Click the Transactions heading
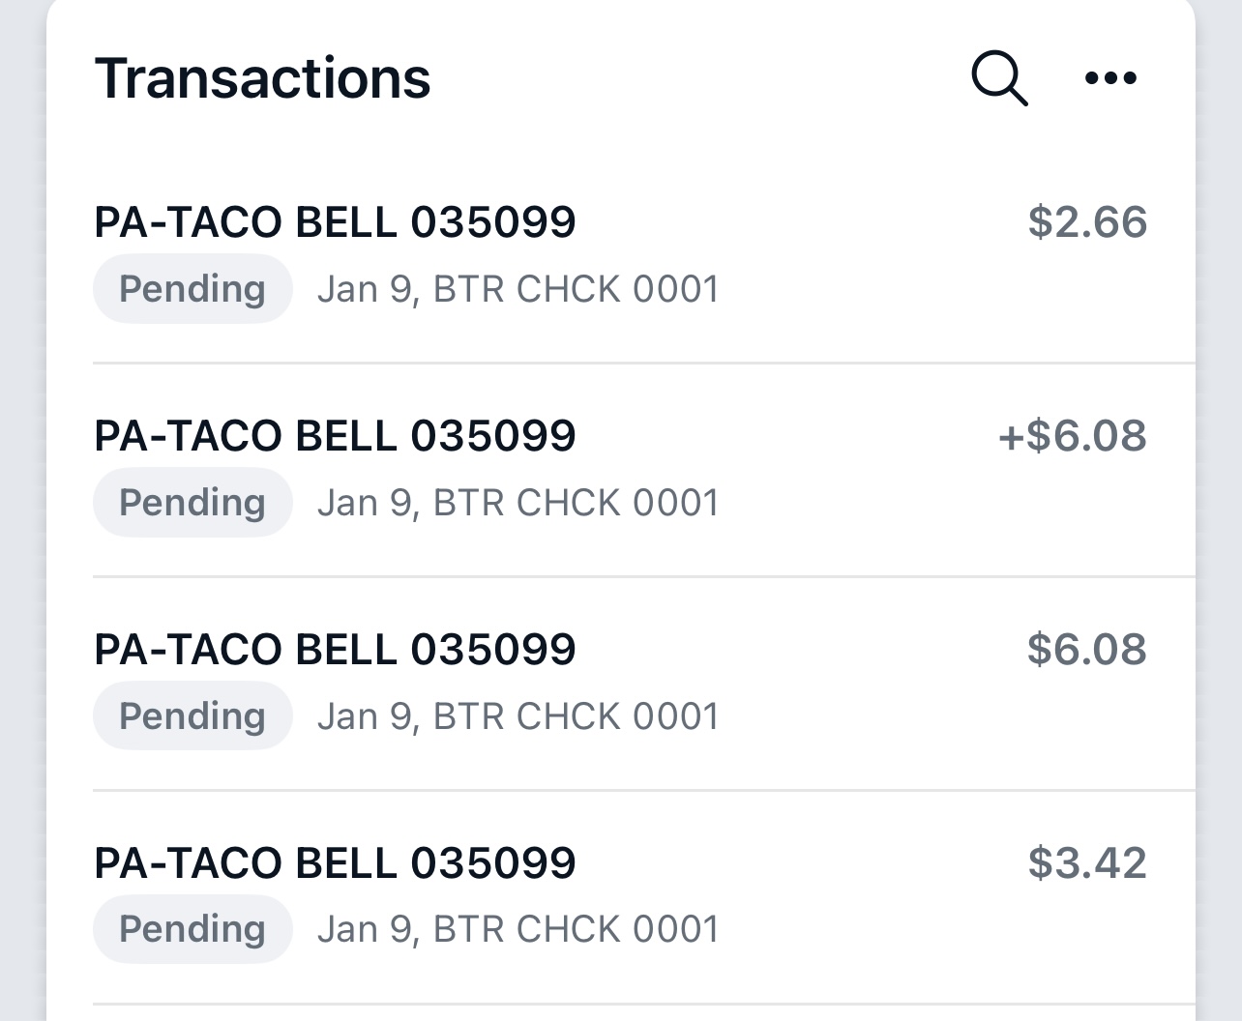 point(262,78)
